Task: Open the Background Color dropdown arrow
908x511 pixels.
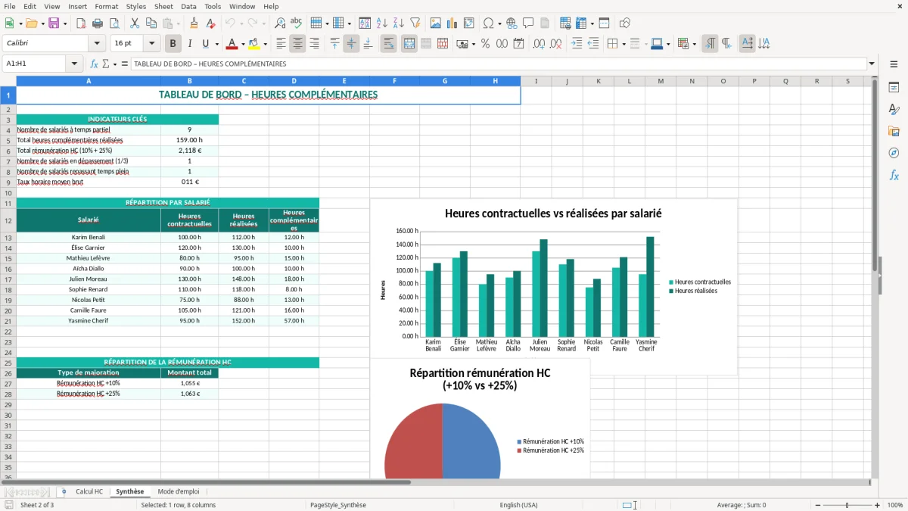Action: coord(265,44)
